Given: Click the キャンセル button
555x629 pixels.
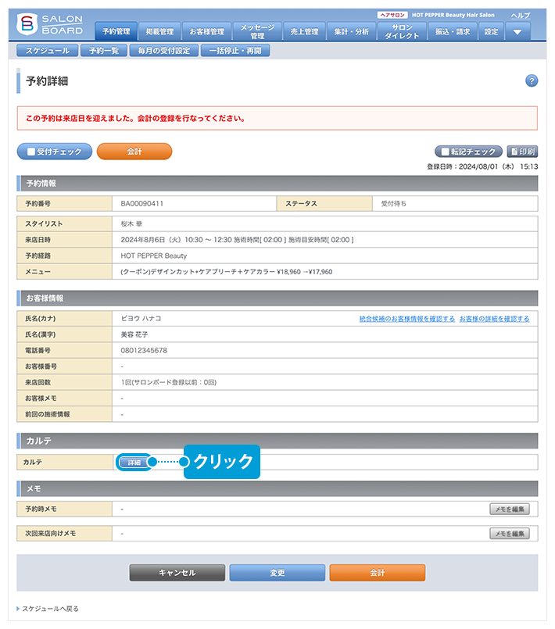Looking at the screenshot, I should click(177, 573).
